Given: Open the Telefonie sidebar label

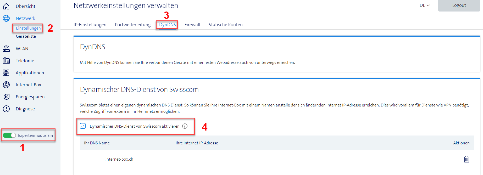Looking at the screenshot, I should click(25, 61).
